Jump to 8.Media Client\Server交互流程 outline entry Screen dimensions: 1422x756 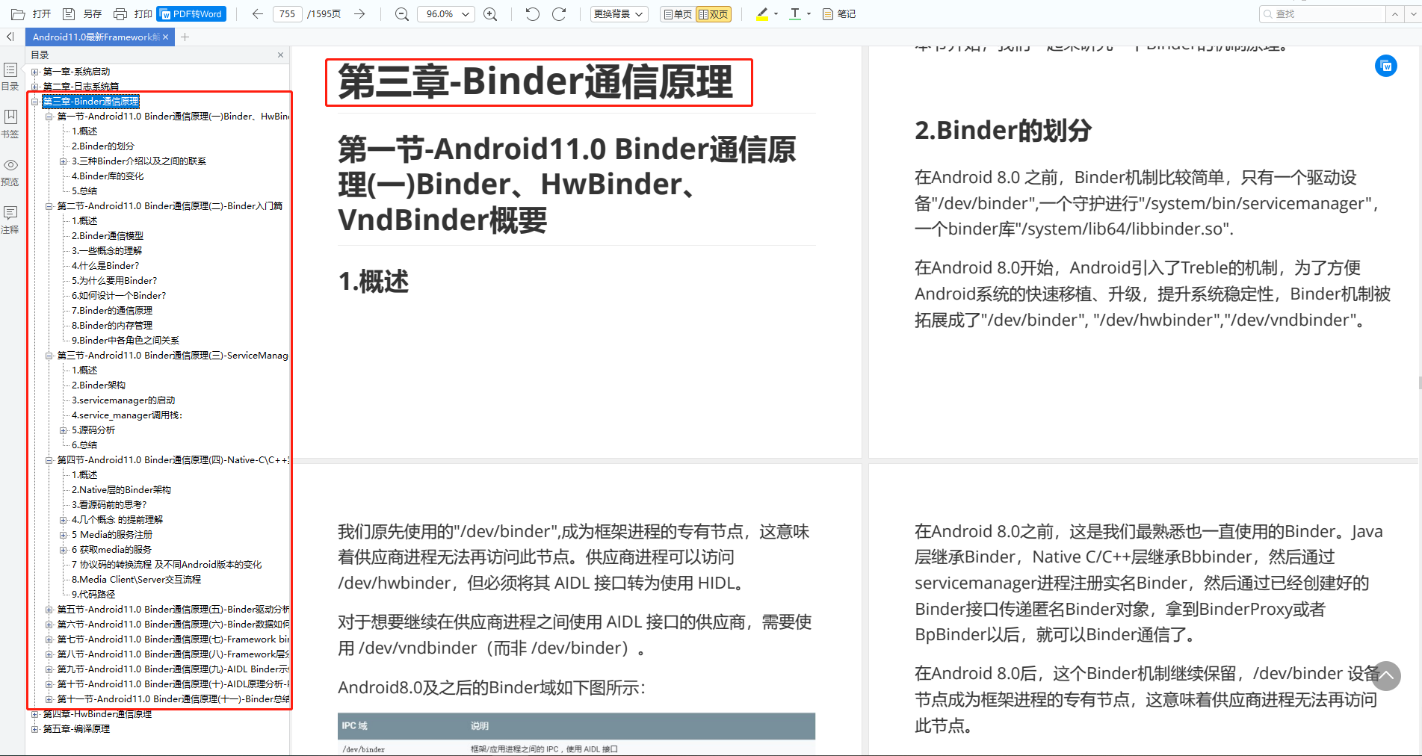[x=136, y=580]
